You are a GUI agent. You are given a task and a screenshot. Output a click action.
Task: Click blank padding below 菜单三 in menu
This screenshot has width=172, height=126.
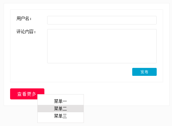[x=61, y=121]
